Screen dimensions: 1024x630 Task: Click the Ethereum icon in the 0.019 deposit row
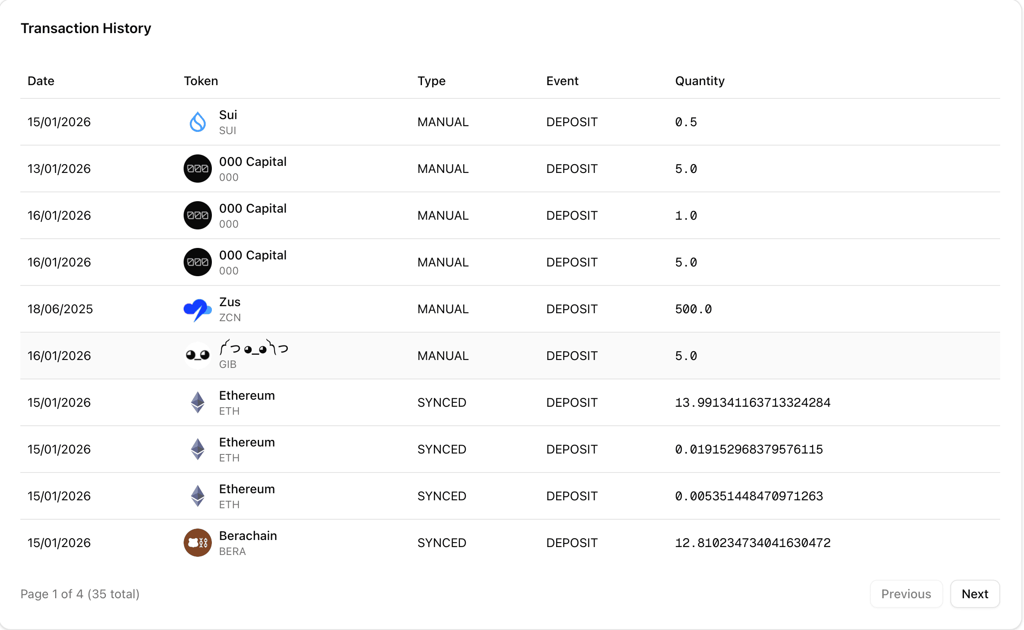(x=197, y=449)
